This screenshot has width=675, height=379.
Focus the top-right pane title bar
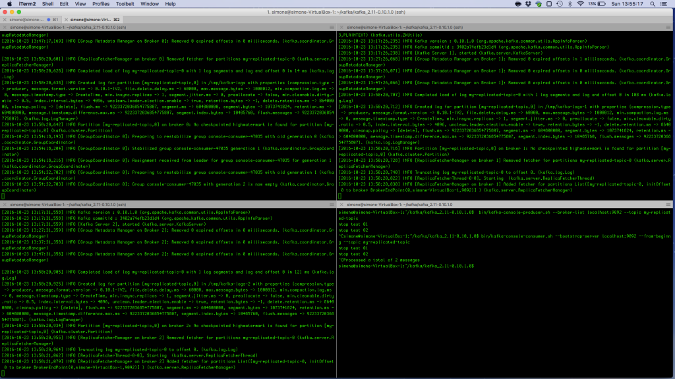coord(506,28)
